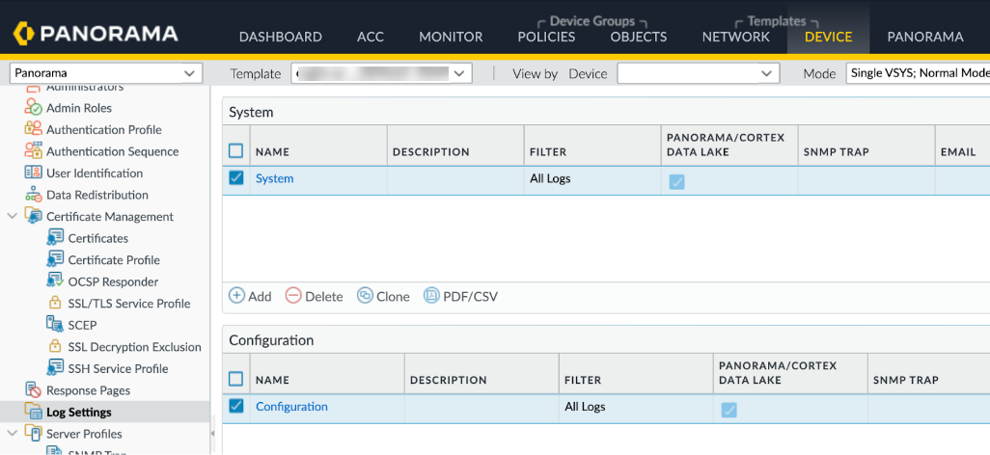
Task: Switch to the MONITOR tab
Action: coord(451,37)
